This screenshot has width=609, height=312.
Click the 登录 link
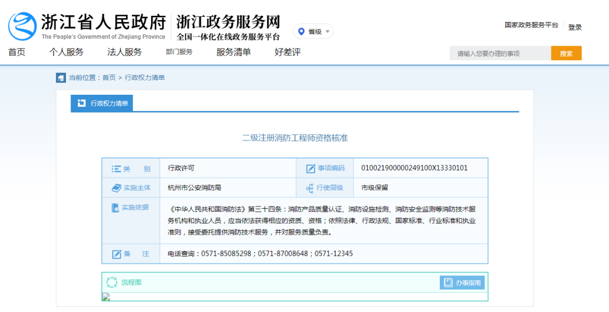[x=575, y=27]
